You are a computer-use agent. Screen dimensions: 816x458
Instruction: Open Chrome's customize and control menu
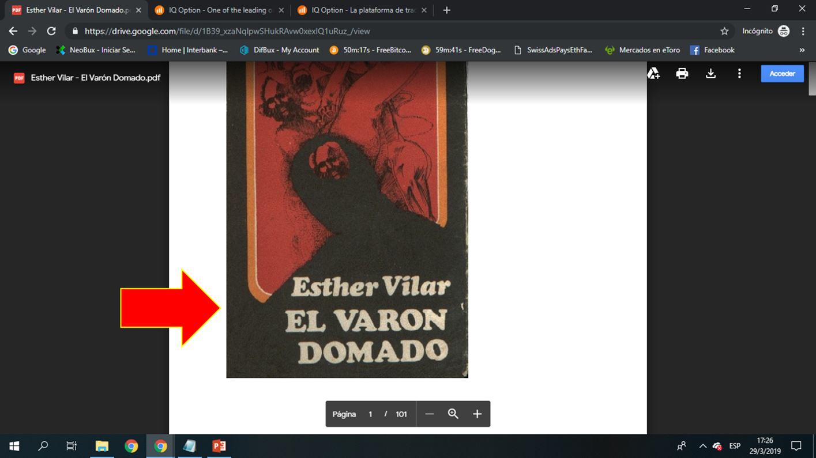pyautogui.click(x=803, y=31)
